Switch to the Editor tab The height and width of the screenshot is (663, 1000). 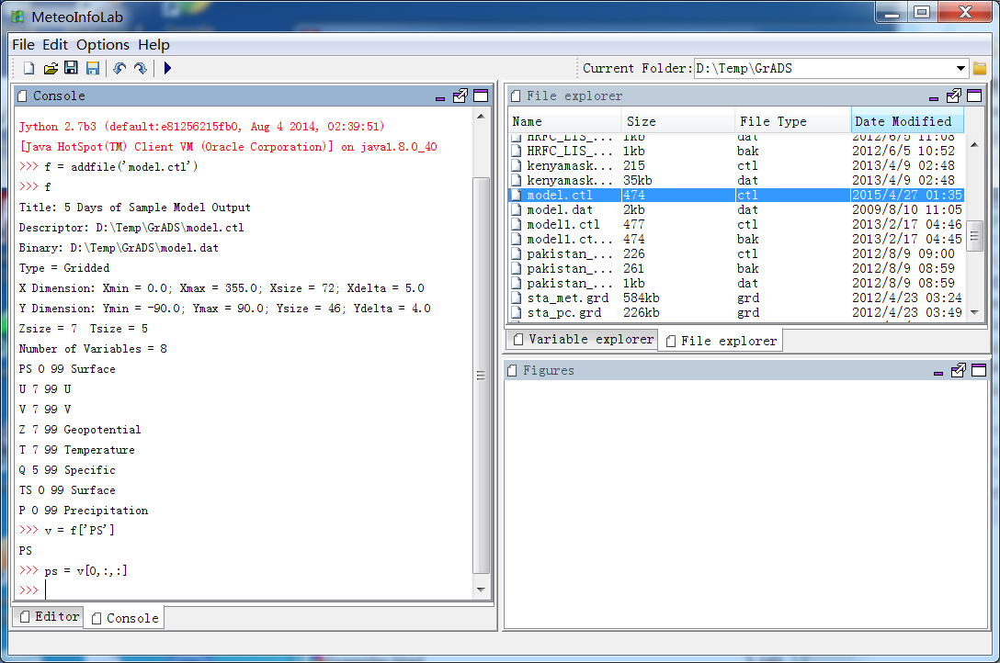coord(49,616)
